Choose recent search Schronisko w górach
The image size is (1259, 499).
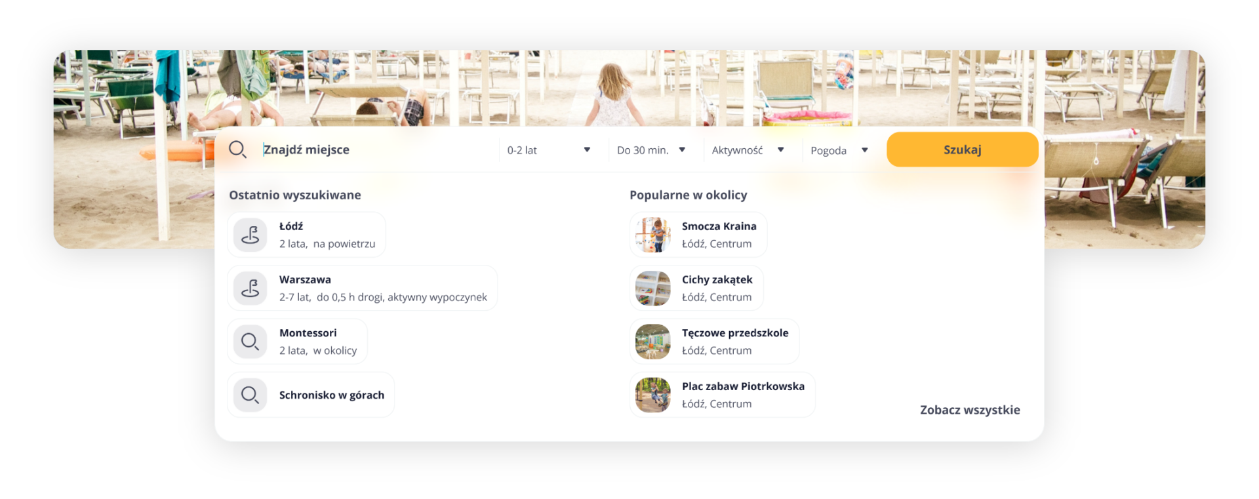point(311,395)
